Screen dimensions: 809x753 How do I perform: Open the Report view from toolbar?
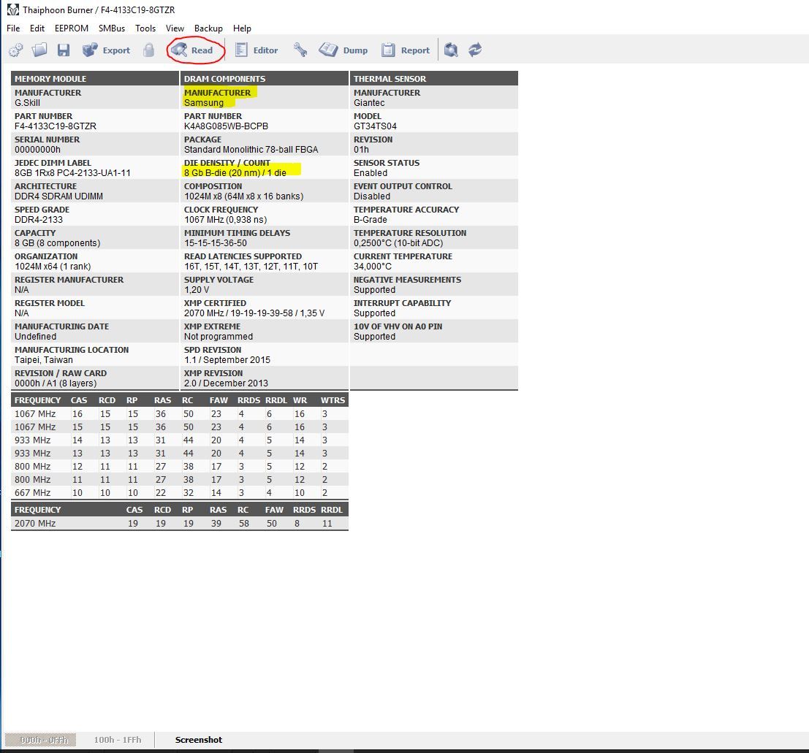point(406,50)
